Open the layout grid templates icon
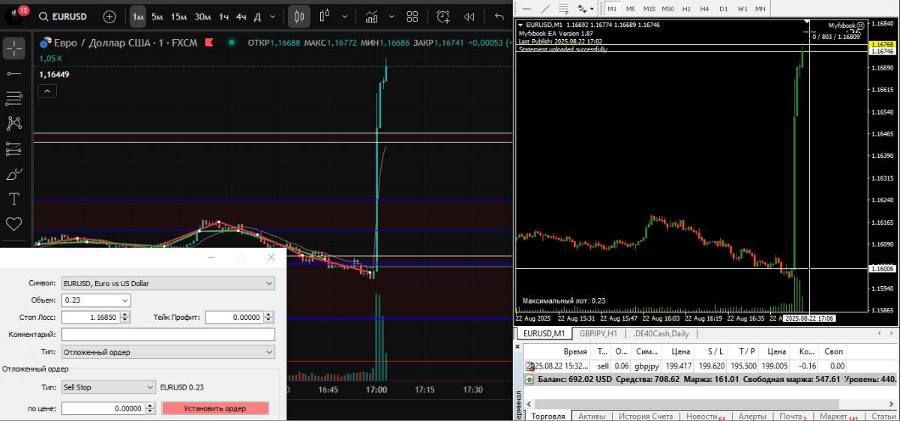The width and height of the screenshot is (900, 421). pos(412,16)
